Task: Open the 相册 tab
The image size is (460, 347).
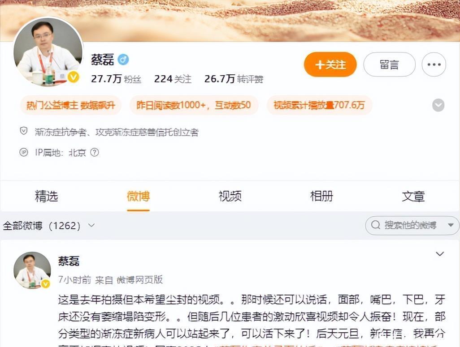Action: coord(321,196)
